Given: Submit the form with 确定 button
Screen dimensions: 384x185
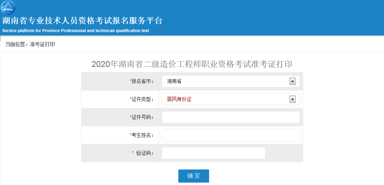Looking at the screenshot, I should 194,176.
